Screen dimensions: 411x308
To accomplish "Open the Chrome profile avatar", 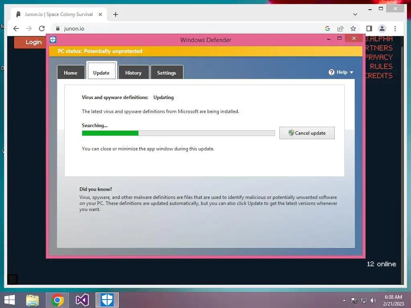I will [382, 28].
